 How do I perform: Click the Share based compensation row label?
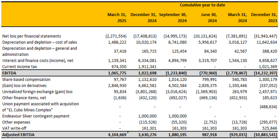(26, 80)
